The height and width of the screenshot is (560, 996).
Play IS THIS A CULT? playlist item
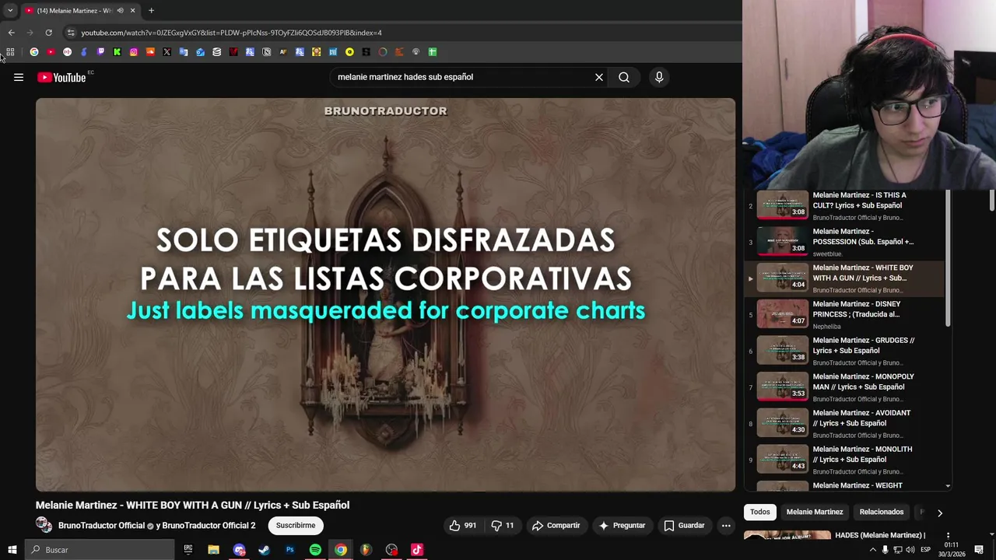click(x=844, y=205)
